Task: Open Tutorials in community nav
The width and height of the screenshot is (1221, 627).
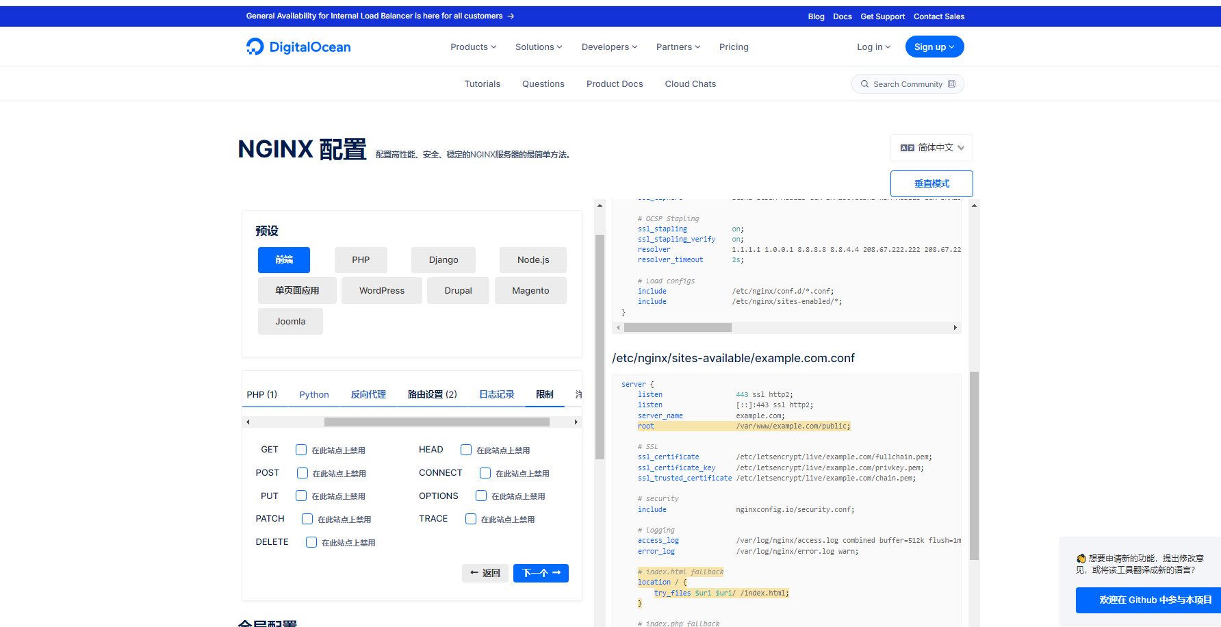Action: point(483,84)
